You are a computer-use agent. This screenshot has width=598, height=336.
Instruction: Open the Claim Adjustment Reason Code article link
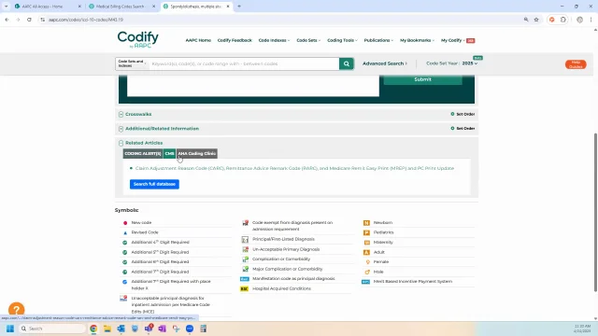294,168
